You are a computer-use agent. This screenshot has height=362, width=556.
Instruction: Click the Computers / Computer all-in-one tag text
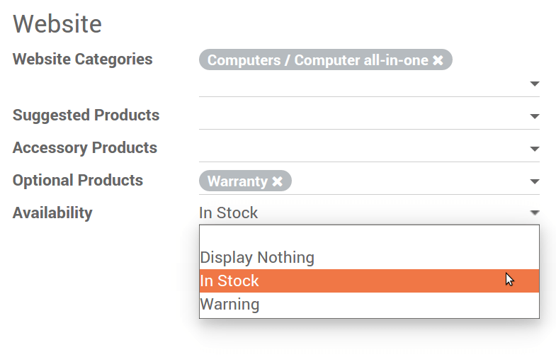317,61
